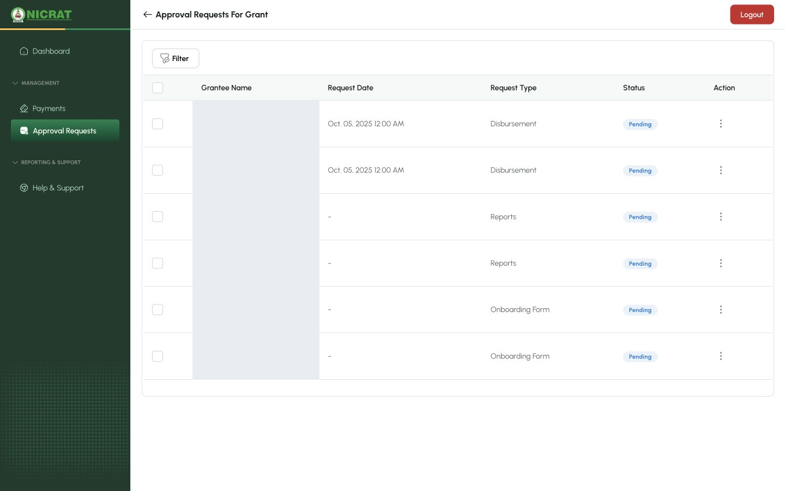The height and width of the screenshot is (491, 785).
Task: Collapse the REPORTING & SUPPORT section
Action: tap(46, 162)
